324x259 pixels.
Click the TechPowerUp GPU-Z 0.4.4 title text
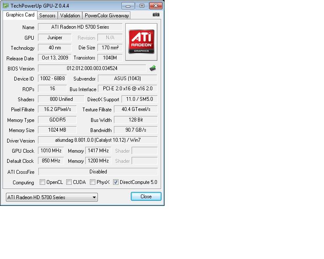[x=40, y=6]
